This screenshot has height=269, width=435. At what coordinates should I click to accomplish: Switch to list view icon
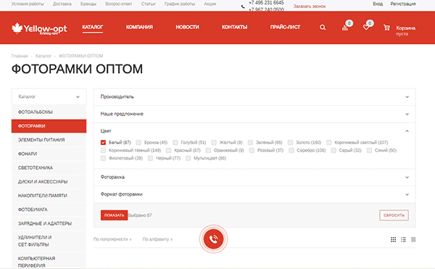(x=403, y=239)
